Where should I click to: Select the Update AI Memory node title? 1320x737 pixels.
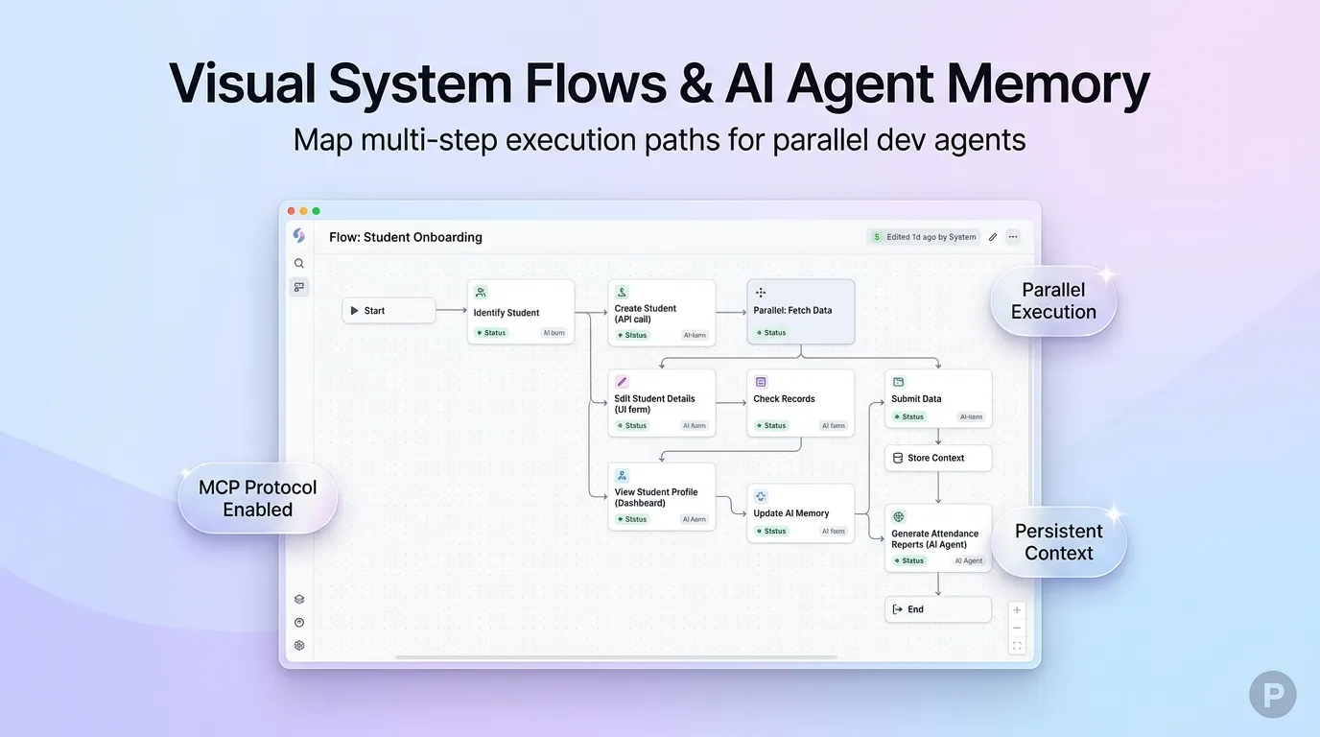coord(791,513)
